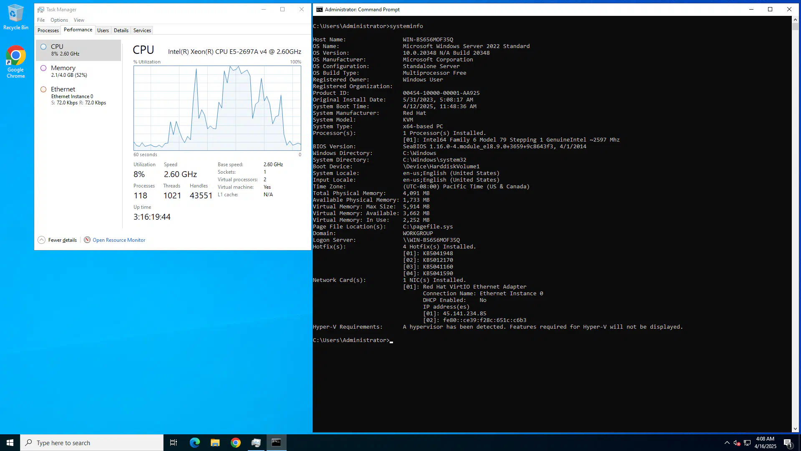
Task: Collapse with Fewer details button
Action: 58,240
